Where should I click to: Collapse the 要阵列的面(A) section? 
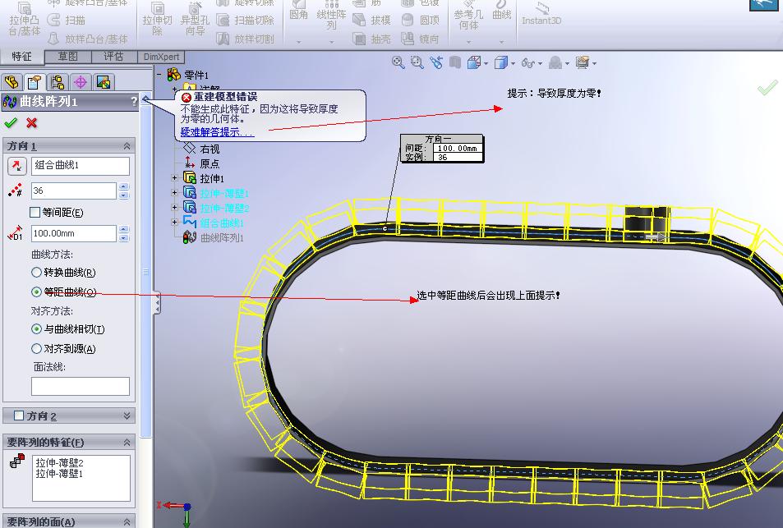click(x=127, y=521)
